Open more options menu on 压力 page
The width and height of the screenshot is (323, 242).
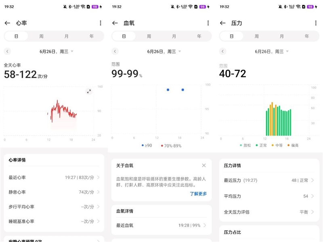point(315,23)
